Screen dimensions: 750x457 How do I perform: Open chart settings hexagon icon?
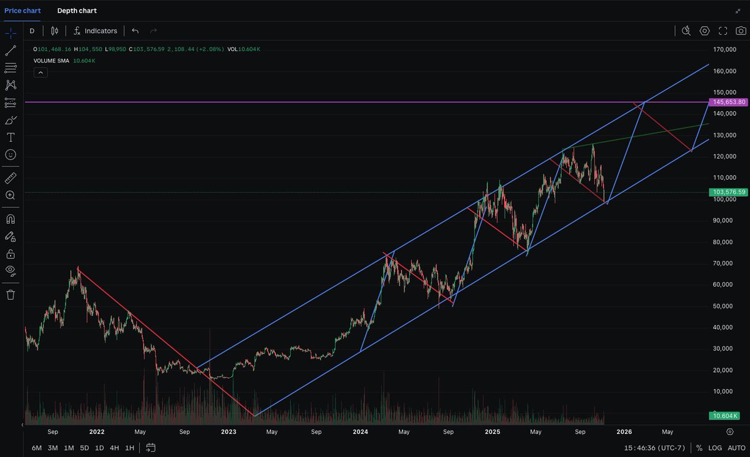[704, 31]
